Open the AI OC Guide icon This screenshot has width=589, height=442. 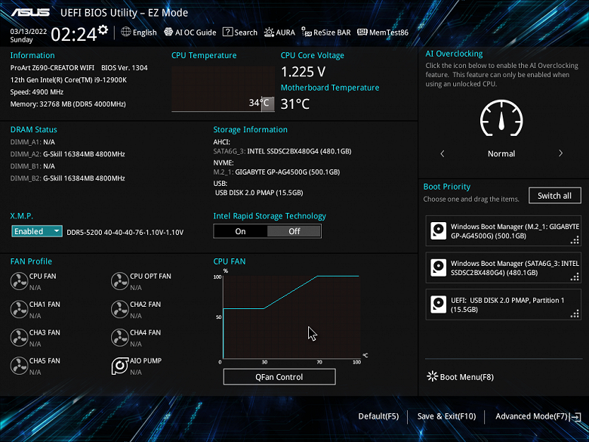(168, 32)
